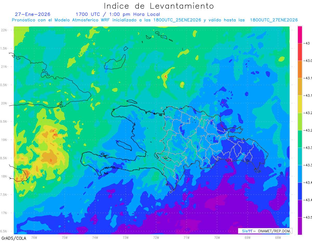Click the royal blue legend segment
The height and width of the screenshot is (241, 312).
300,191
